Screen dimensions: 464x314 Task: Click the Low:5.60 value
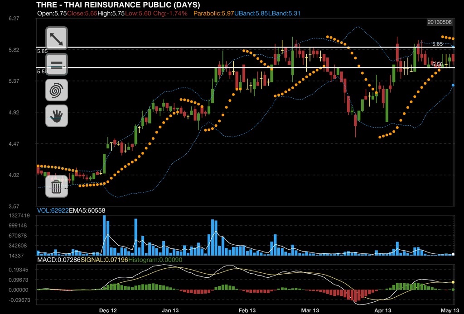138,13
